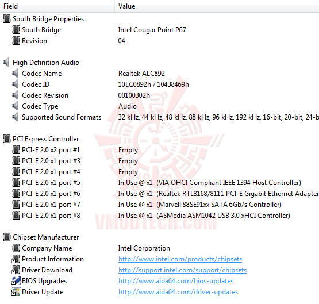Screen dimensions: 319x304
Task: Click the PCI Express Controller chip icon
Action: (7, 139)
